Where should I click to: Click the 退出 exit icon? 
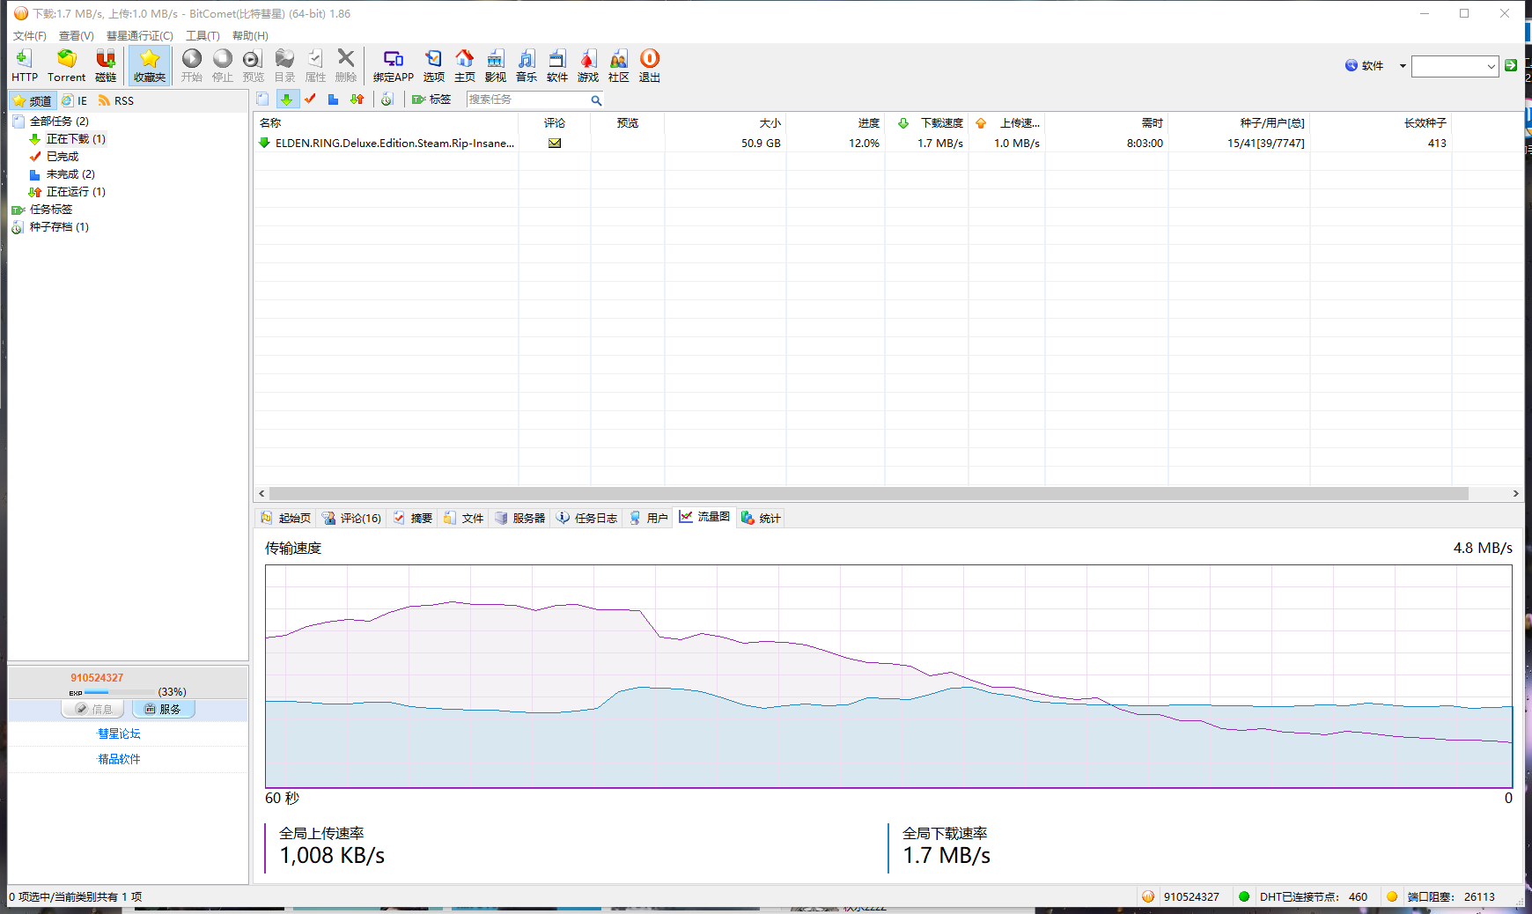pyautogui.click(x=650, y=65)
